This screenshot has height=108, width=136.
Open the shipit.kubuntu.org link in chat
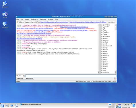[x=76, y=28]
